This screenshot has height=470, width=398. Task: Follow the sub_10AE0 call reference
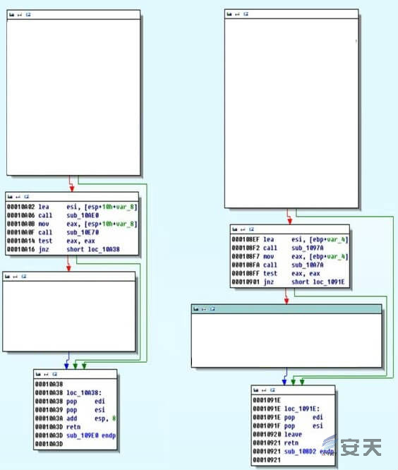point(83,215)
